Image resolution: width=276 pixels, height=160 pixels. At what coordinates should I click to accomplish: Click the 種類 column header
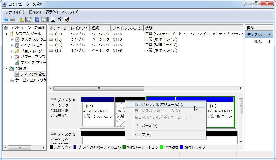(100, 28)
